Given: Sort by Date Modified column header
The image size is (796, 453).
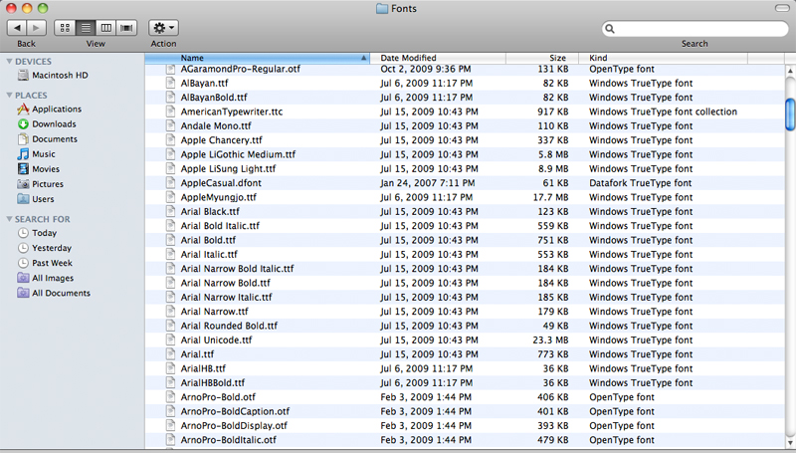Looking at the screenshot, I should tap(438, 58).
